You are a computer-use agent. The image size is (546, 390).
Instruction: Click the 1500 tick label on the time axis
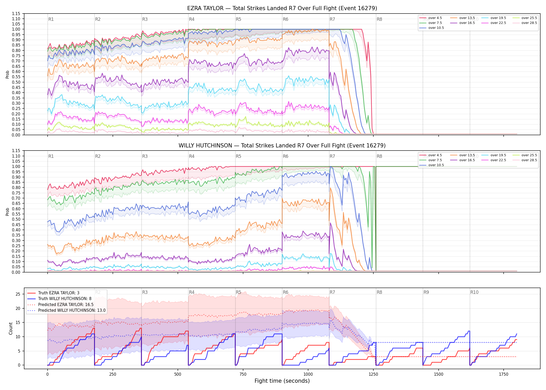439,374
